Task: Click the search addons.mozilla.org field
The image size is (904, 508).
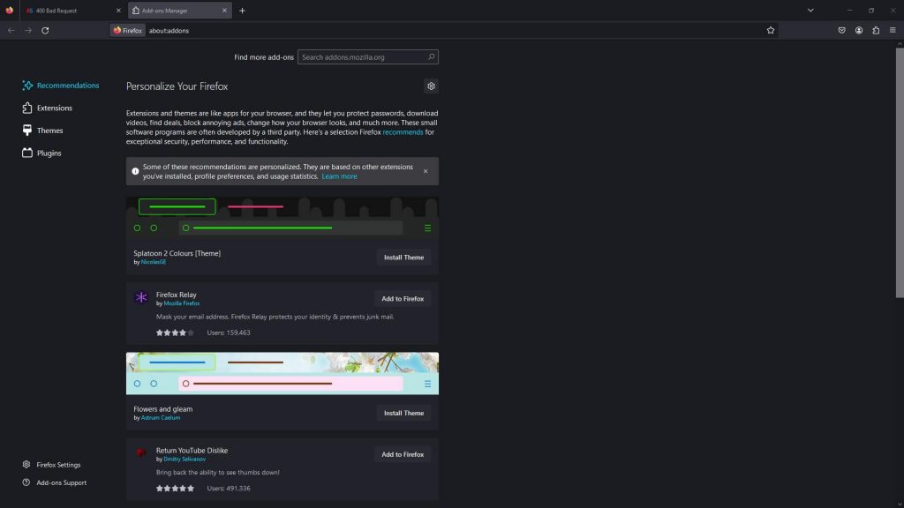Action: [367, 56]
